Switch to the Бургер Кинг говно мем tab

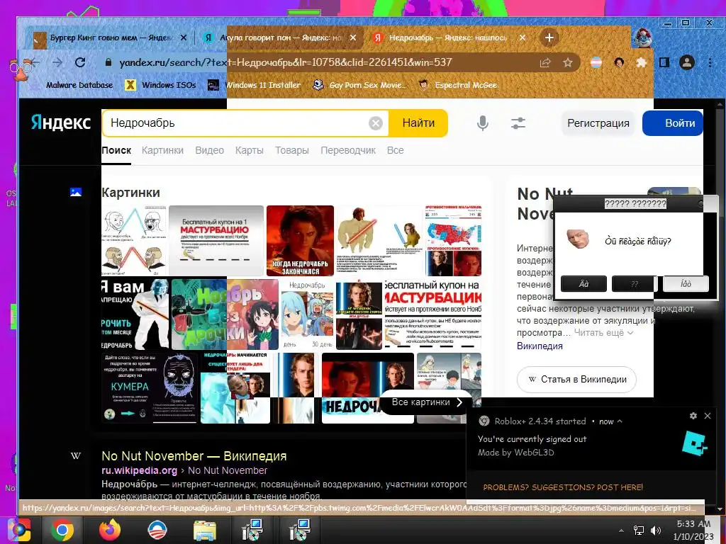point(110,38)
